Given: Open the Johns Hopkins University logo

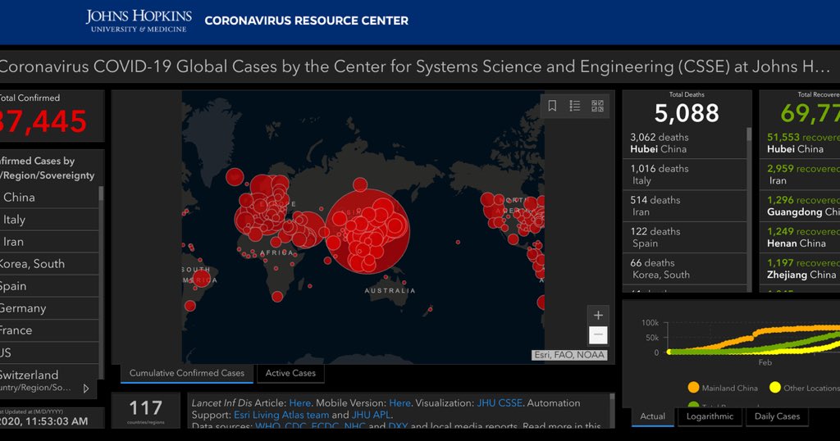Looking at the screenshot, I should point(139,20).
